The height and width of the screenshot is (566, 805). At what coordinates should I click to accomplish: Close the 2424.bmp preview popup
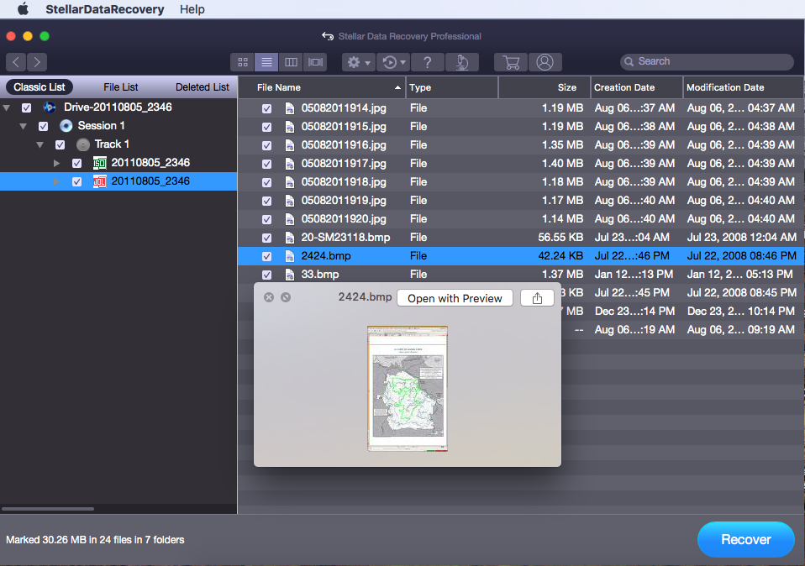point(269,297)
